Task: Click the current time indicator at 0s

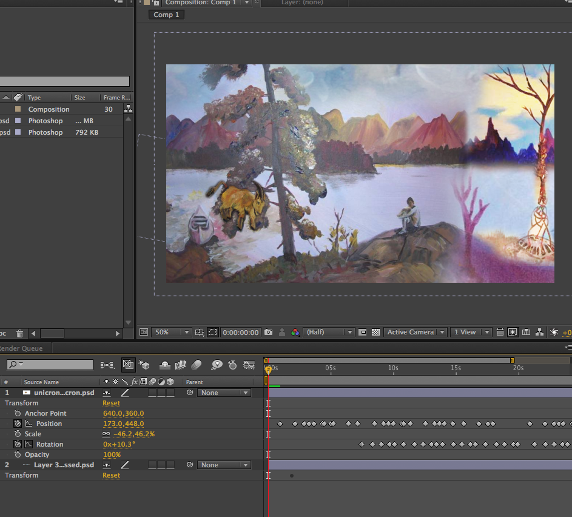Action: 269,369
